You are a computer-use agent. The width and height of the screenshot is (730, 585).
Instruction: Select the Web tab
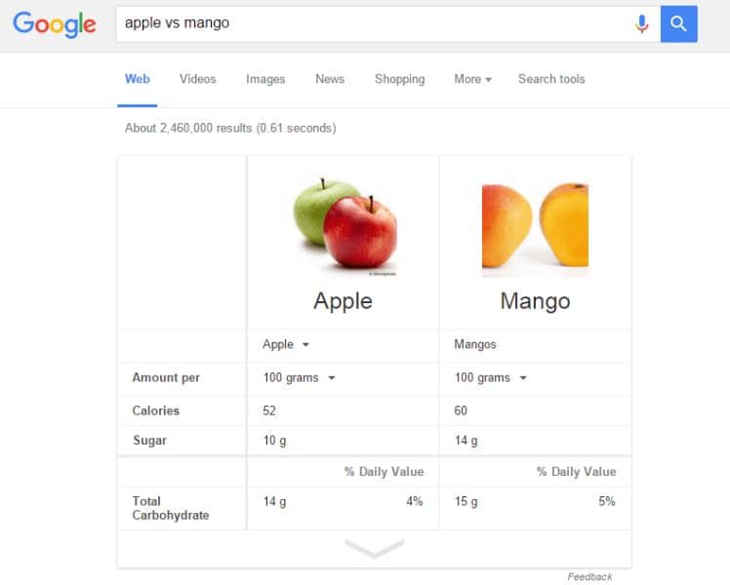pyautogui.click(x=138, y=79)
